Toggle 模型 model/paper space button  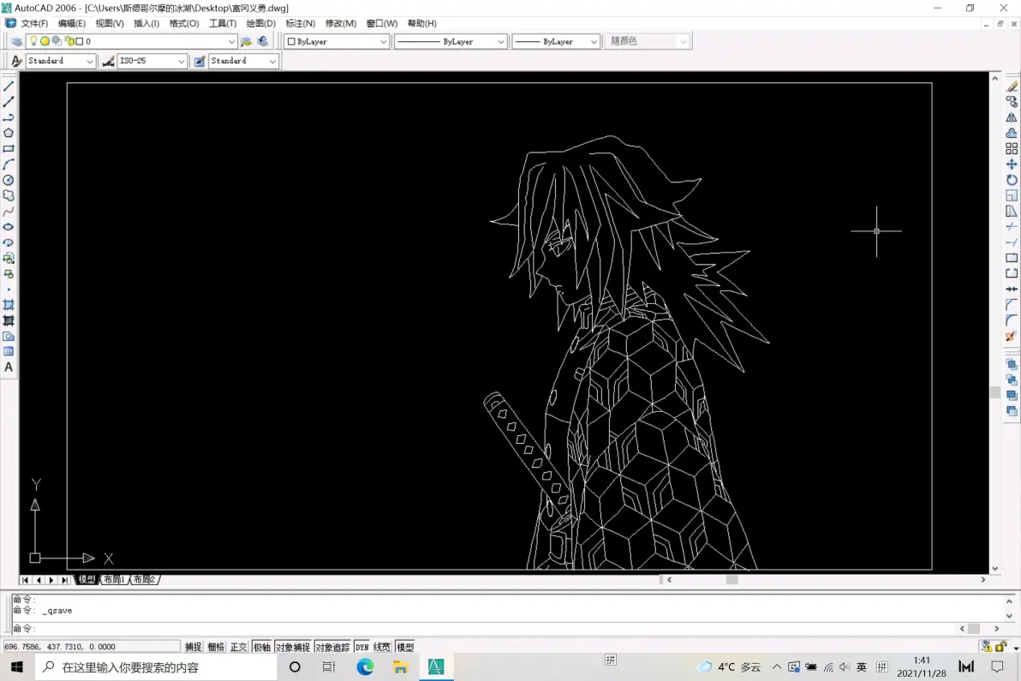[x=405, y=647]
